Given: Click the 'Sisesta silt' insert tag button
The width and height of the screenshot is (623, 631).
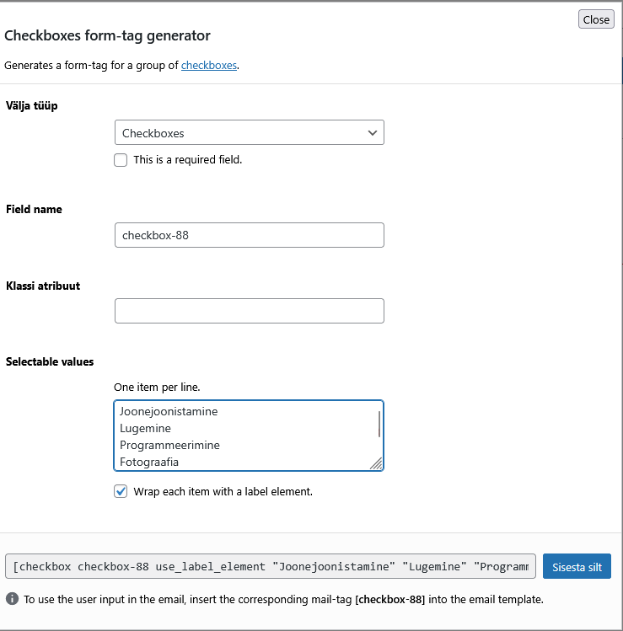Looking at the screenshot, I should point(577,567).
